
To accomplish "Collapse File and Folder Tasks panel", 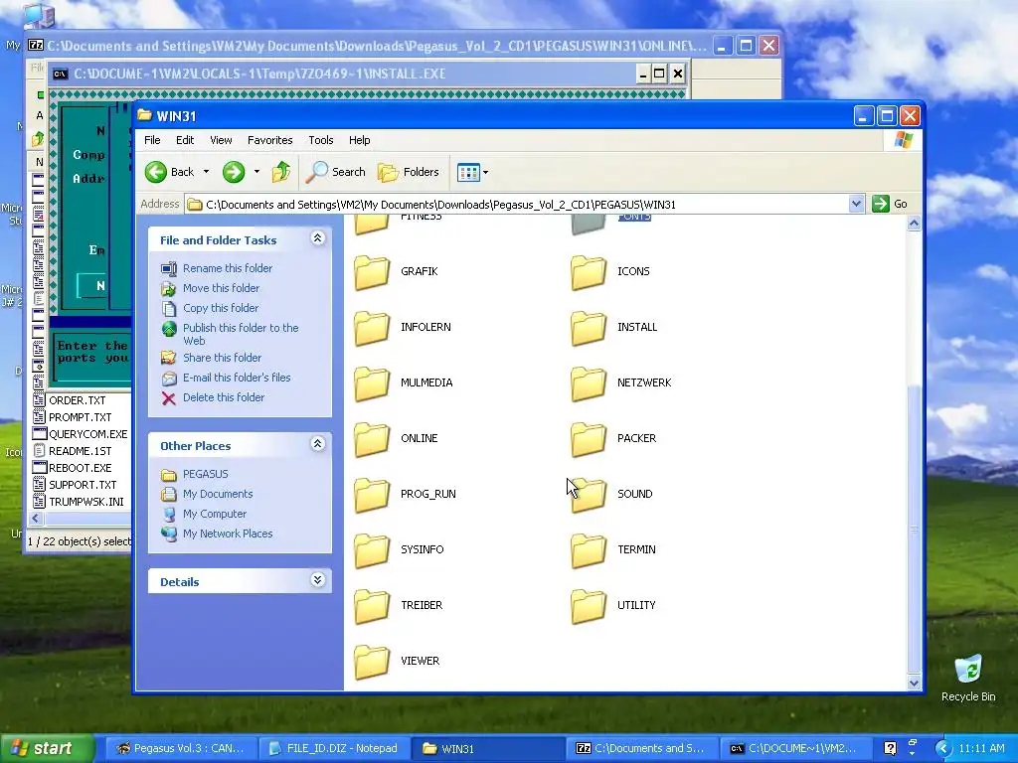I will (317, 238).
